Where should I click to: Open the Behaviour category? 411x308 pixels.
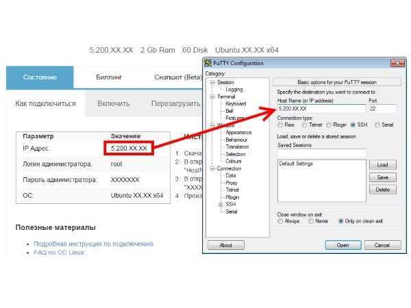(x=236, y=140)
